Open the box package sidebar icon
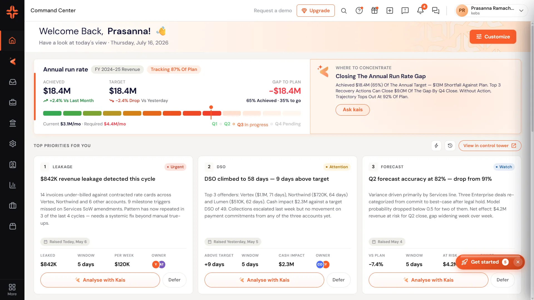Image resolution: width=534 pixels, height=300 pixels. [x=13, y=226]
